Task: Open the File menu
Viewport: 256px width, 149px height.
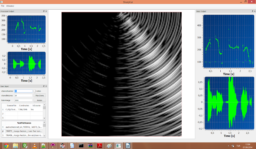Action: tap(2, 6)
